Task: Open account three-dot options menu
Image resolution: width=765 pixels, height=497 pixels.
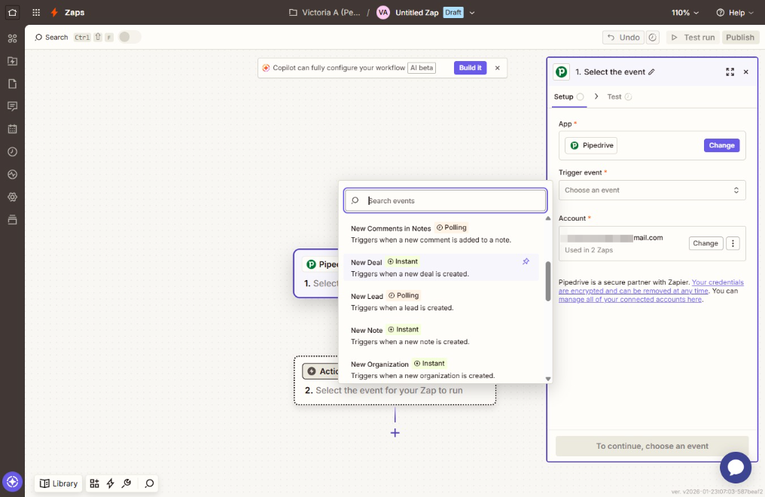Action: tap(733, 243)
